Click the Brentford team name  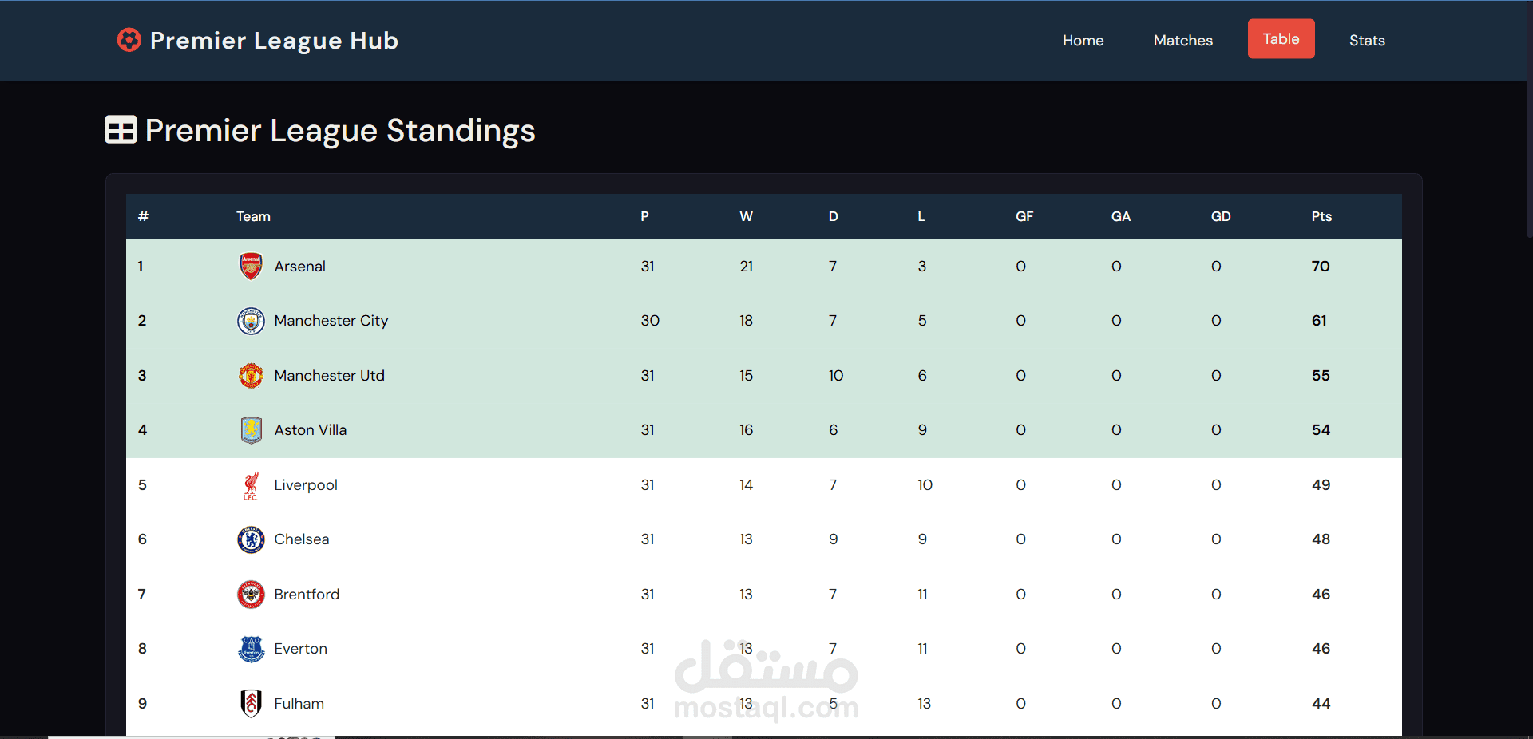click(x=307, y=595)
